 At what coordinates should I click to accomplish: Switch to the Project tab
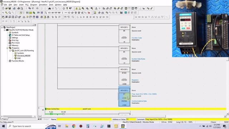(x=4, y=119)
